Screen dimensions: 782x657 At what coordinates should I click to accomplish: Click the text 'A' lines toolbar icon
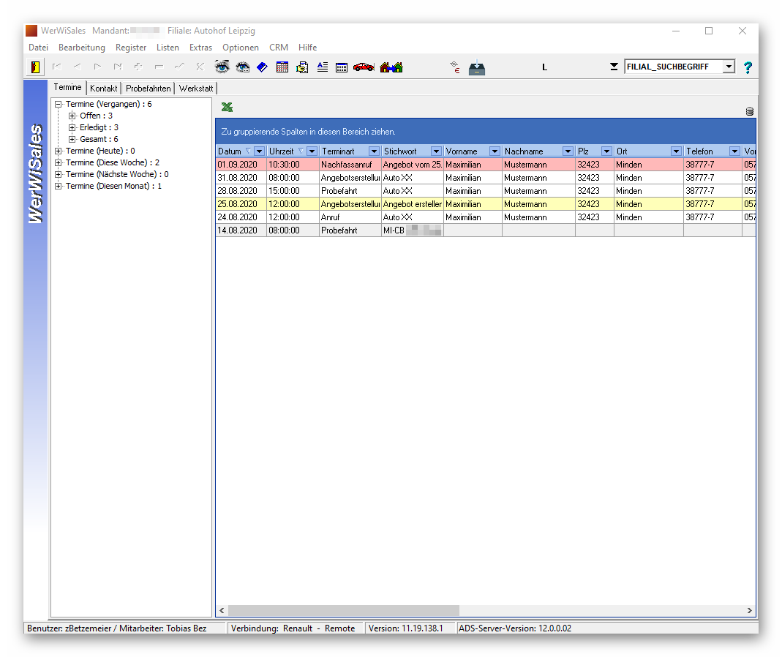click(x=323, y=67)
